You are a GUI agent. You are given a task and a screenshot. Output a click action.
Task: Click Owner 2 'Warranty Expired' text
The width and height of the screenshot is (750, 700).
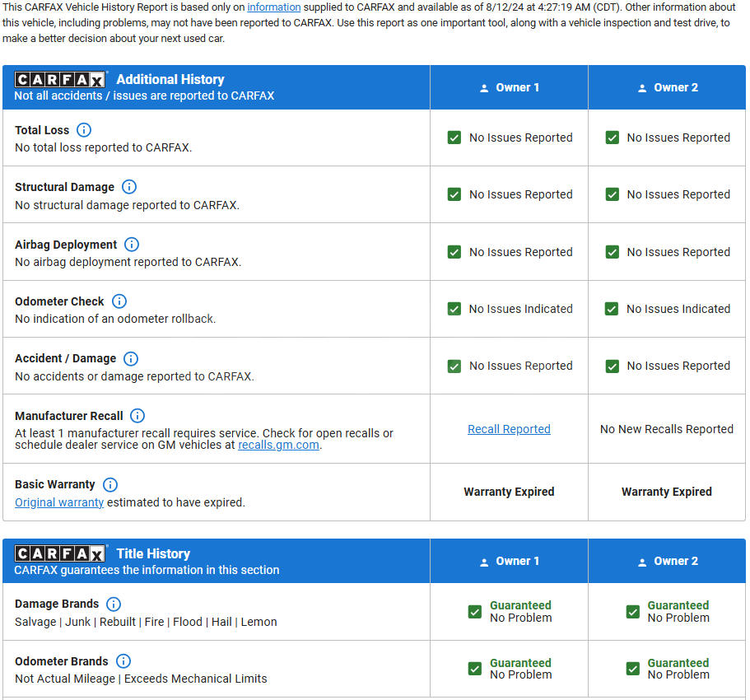point(667,492)
